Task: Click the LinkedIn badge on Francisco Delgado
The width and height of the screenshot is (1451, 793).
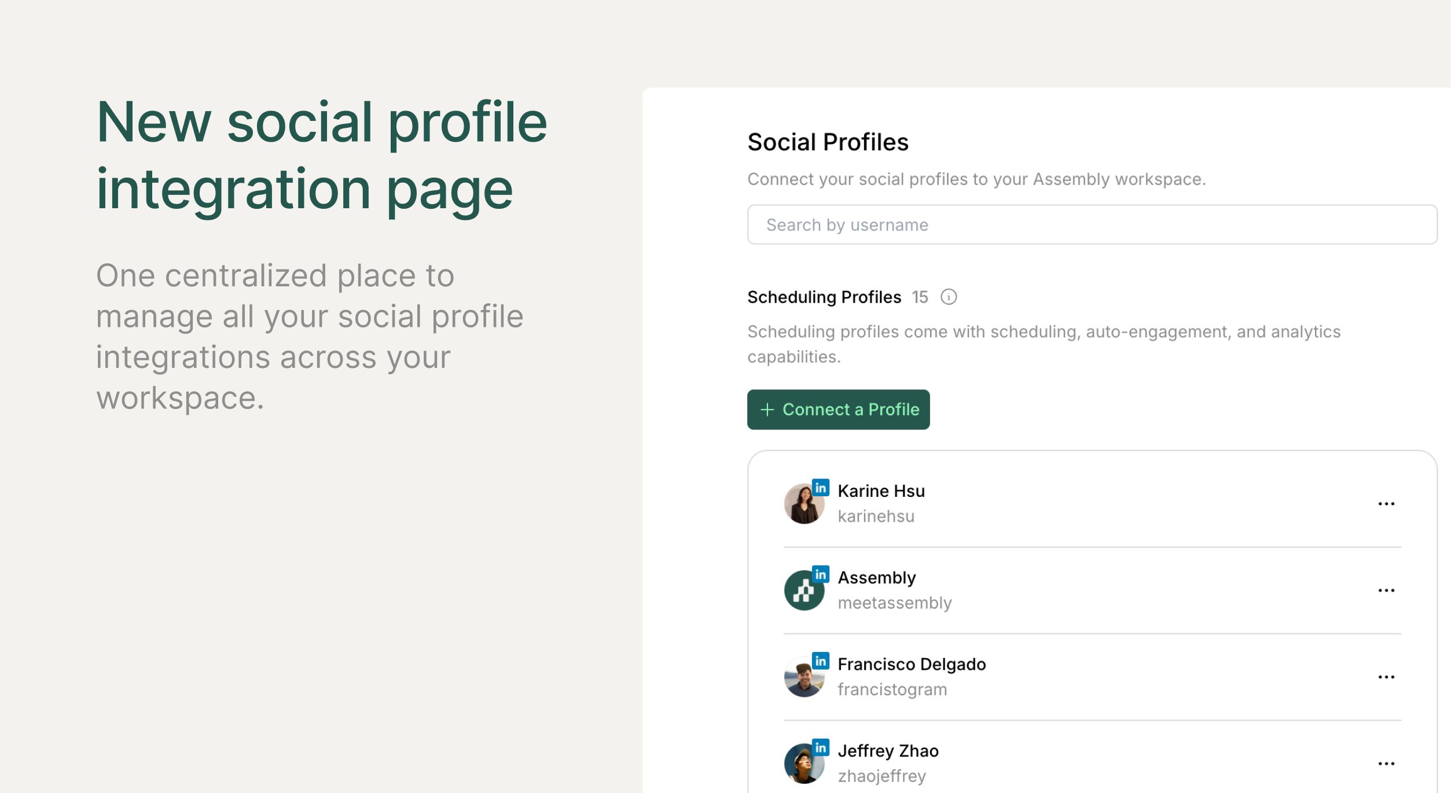Action: point(820,661)
